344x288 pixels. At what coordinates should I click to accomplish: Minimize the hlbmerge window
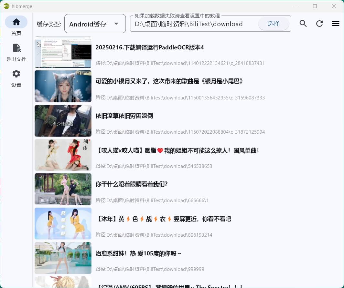[296, 6]
